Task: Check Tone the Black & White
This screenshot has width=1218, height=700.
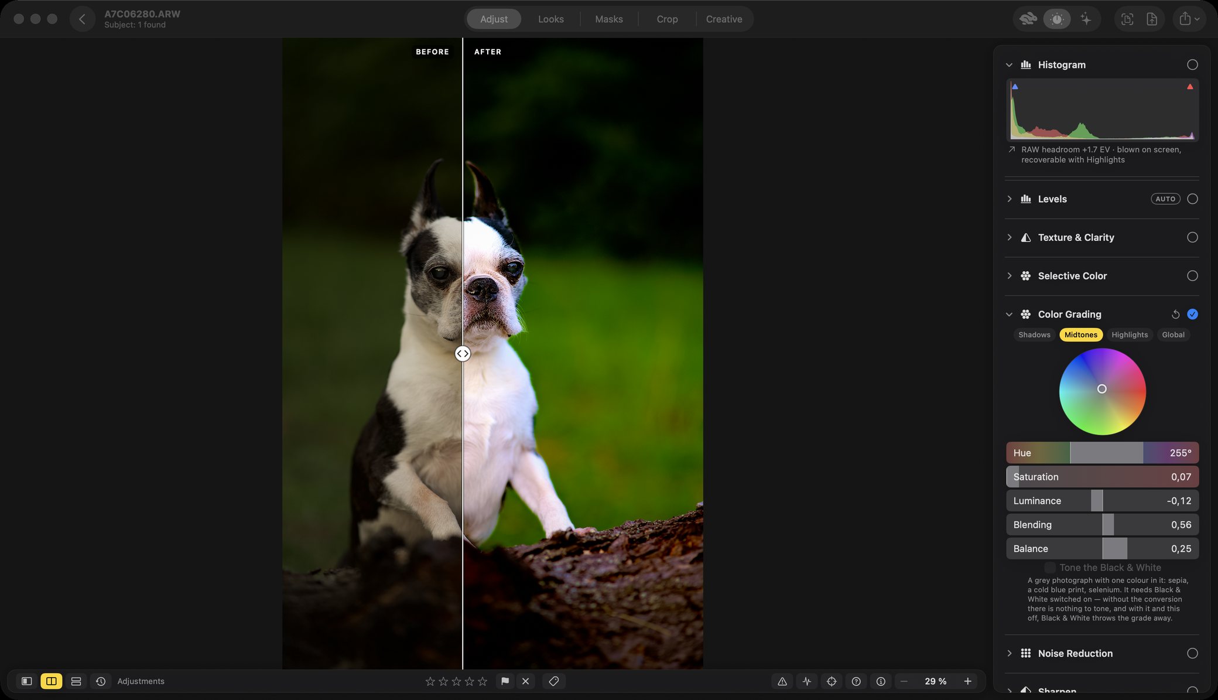Action: pos(1050,568)
